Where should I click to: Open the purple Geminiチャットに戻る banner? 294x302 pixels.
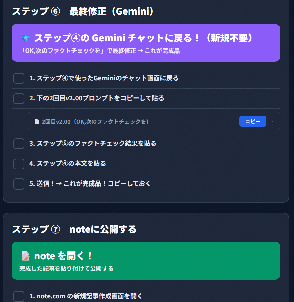click(x=146, y=43)
